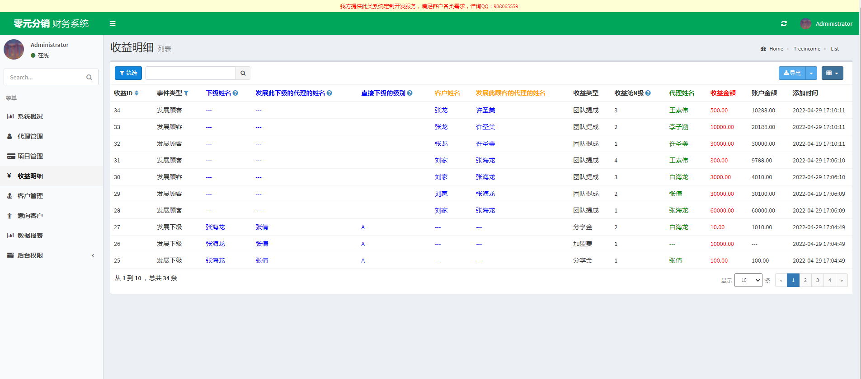Click help icon beside 直接下级的级别 header
861x379 pixels.
point(409,93)
